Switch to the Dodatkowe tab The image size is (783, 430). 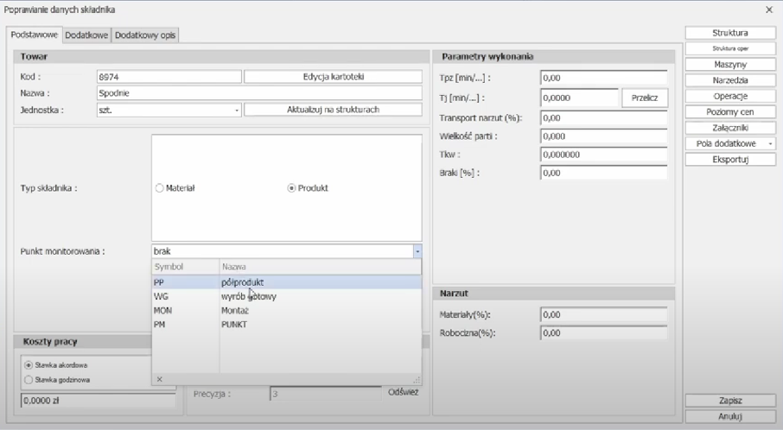[x=86, y=35]
